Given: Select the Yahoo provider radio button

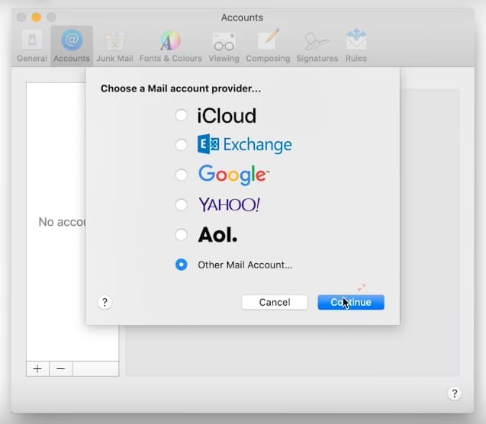Looking at the screenshot, I should (182, 204).
